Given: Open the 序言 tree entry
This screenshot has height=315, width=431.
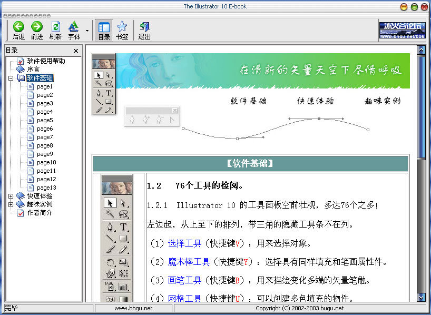Looking at the screenshot, I should click(x=33, y=69).
